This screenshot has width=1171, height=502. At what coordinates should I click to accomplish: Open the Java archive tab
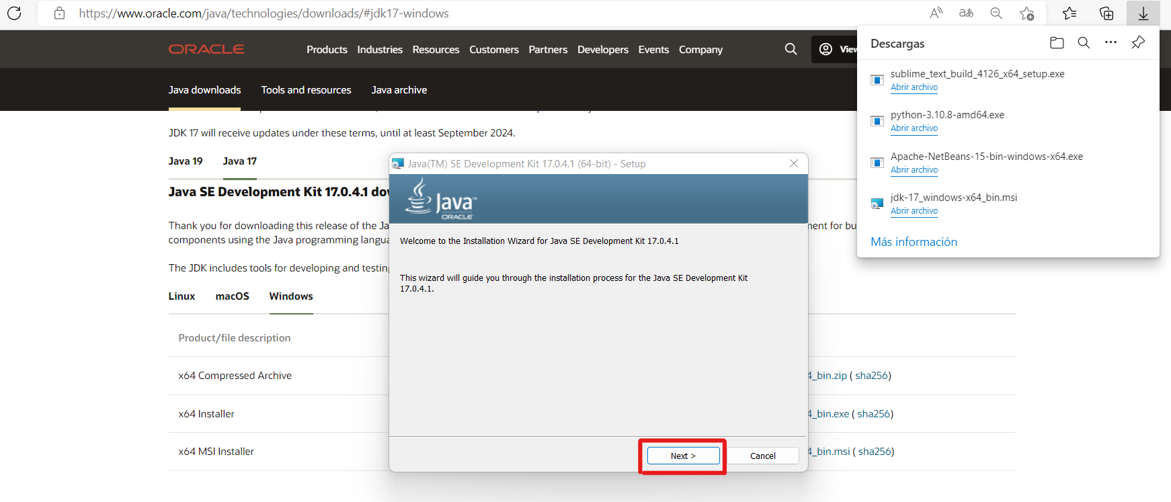click(x=399, y=90)
